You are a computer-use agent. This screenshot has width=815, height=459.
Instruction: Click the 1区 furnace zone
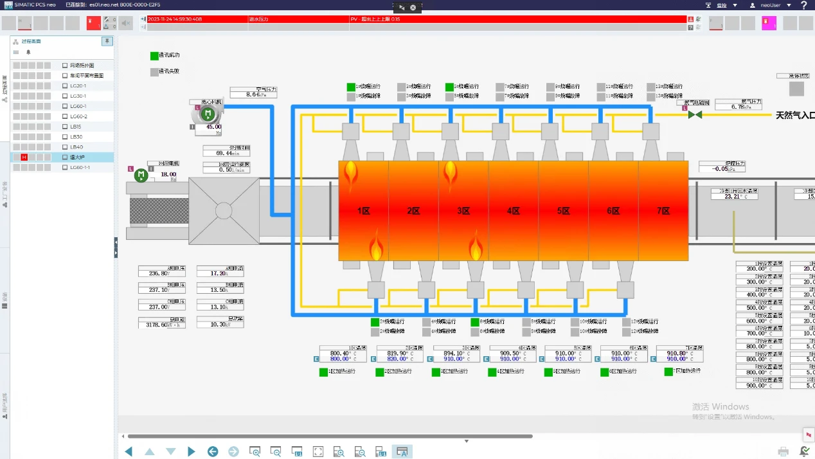(x=363, y=210)
